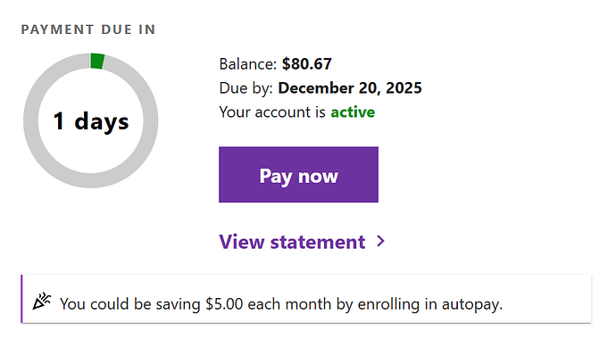The image size is (616, 348).
Task: Click the green "active" account status
Action: [x=353, y=112]
